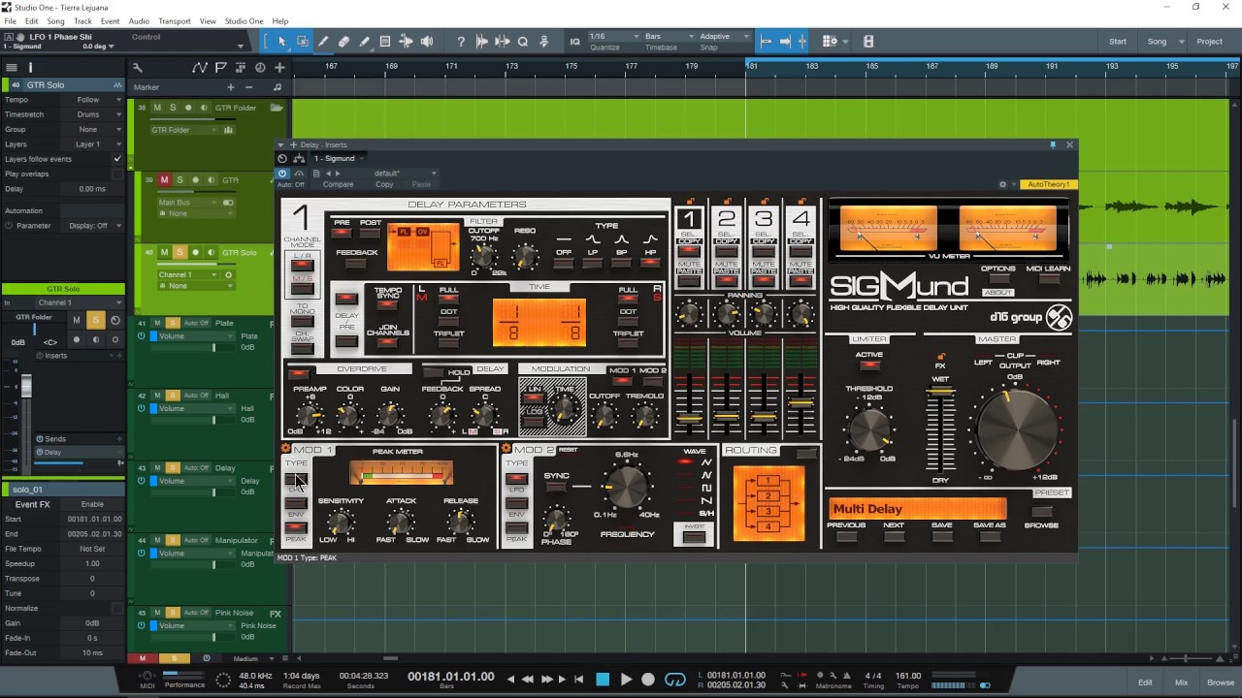Open track list wrench options
1242x698 pixels.
click(138, 68)
